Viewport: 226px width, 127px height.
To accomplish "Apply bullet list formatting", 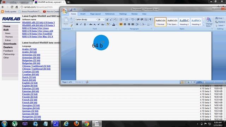I will coord(121,20).
